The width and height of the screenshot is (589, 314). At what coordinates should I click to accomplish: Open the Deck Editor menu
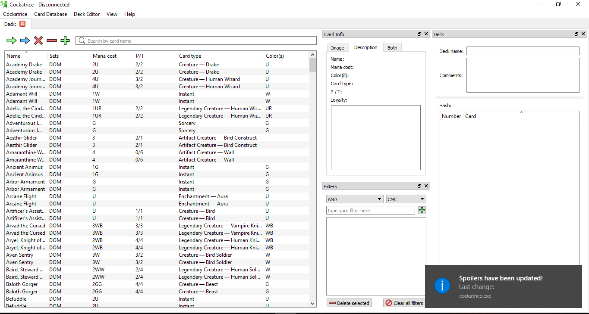click(86, 14)
